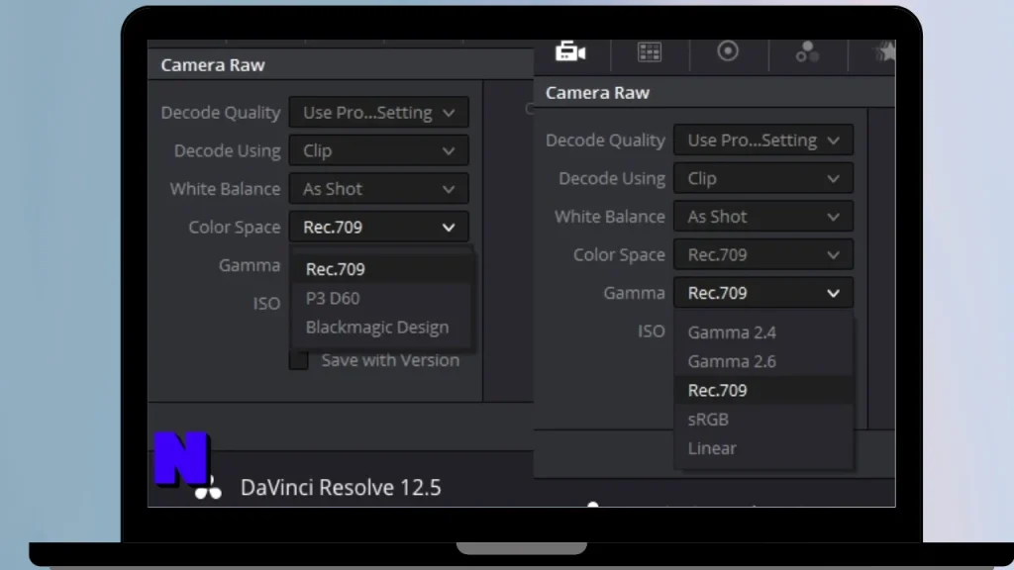Screen dimensions: 1014x570
Task: Select Gamma 2.4 option
Action: [x=763, y=332]
